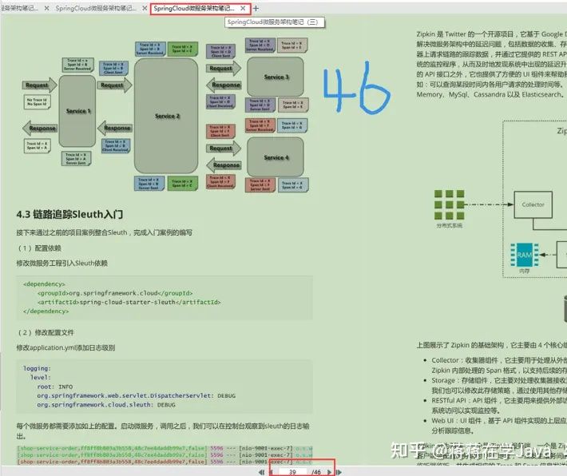Image resolution: width=567 pixels, height=476 pixels.
Task: Close the leftmost partially hidden tab
Action: pyautogui.click(x=46, y=8)
